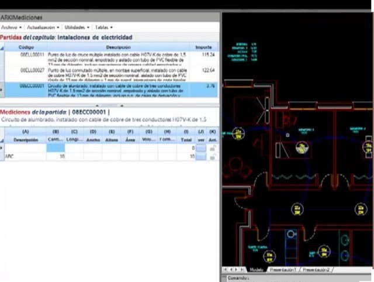Click the Longitud cell in the ARC row
The width and height of the screenshot is (374, 282).
(74, 156)
